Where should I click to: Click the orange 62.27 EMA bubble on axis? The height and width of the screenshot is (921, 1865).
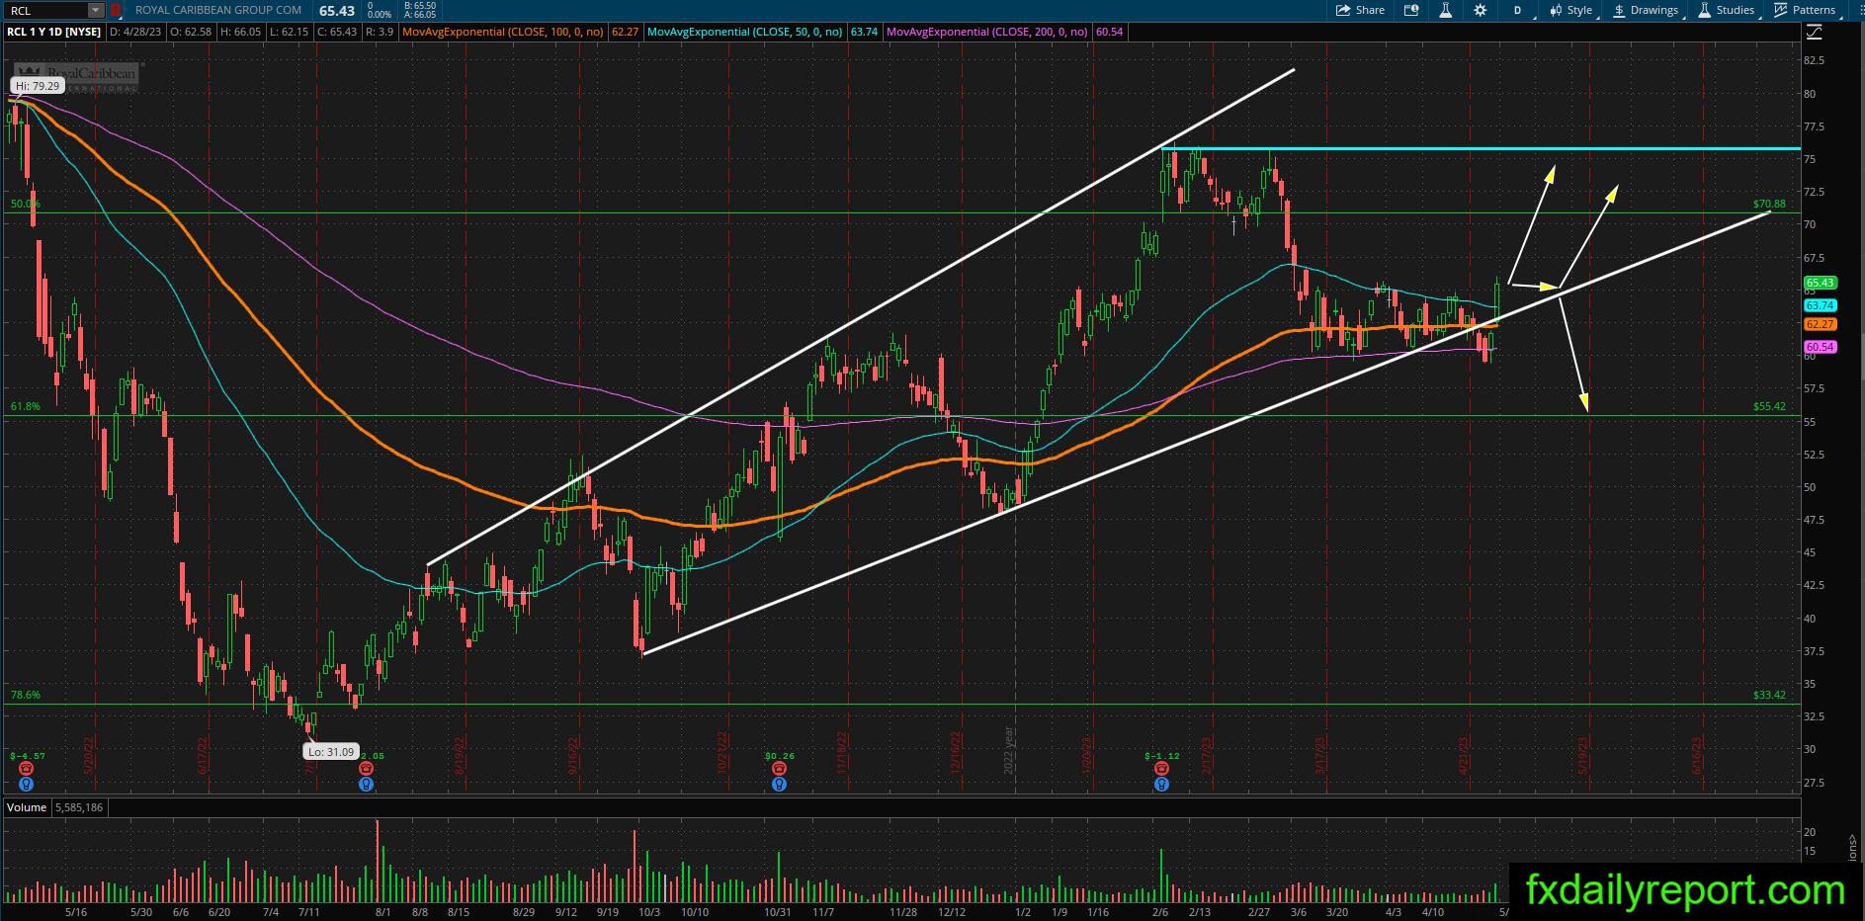click(x=1820, y=324)
